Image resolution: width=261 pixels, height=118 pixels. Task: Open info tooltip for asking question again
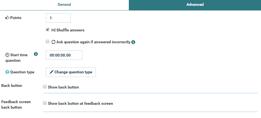click(x=133, y=42)
